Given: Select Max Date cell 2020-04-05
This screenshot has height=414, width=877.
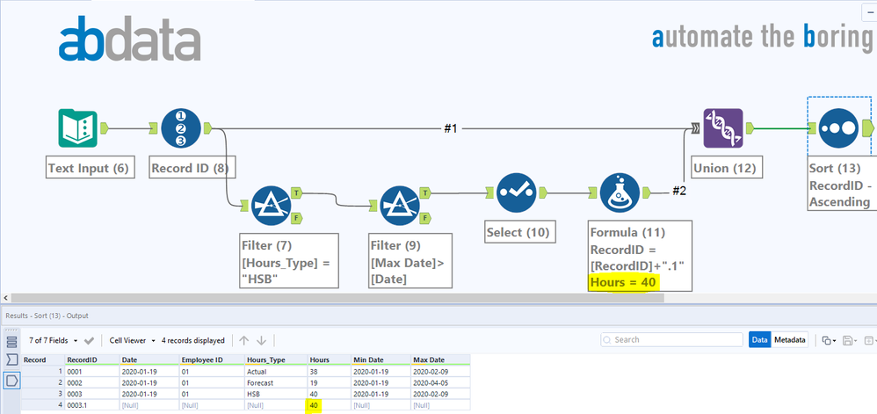Looking at the screenshot, I should [440, 382].
